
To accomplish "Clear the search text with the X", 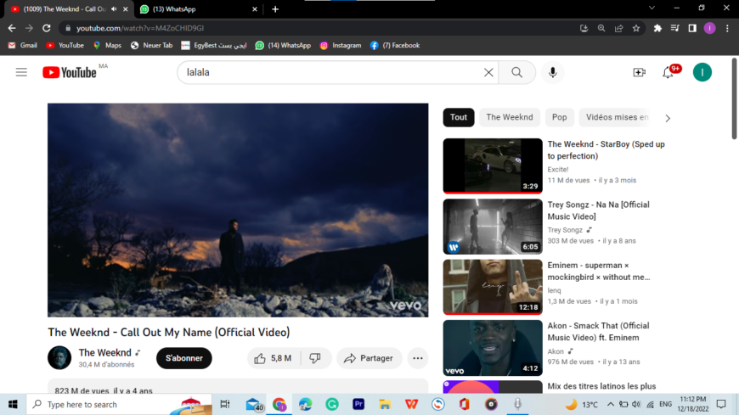I will (488, 72).
